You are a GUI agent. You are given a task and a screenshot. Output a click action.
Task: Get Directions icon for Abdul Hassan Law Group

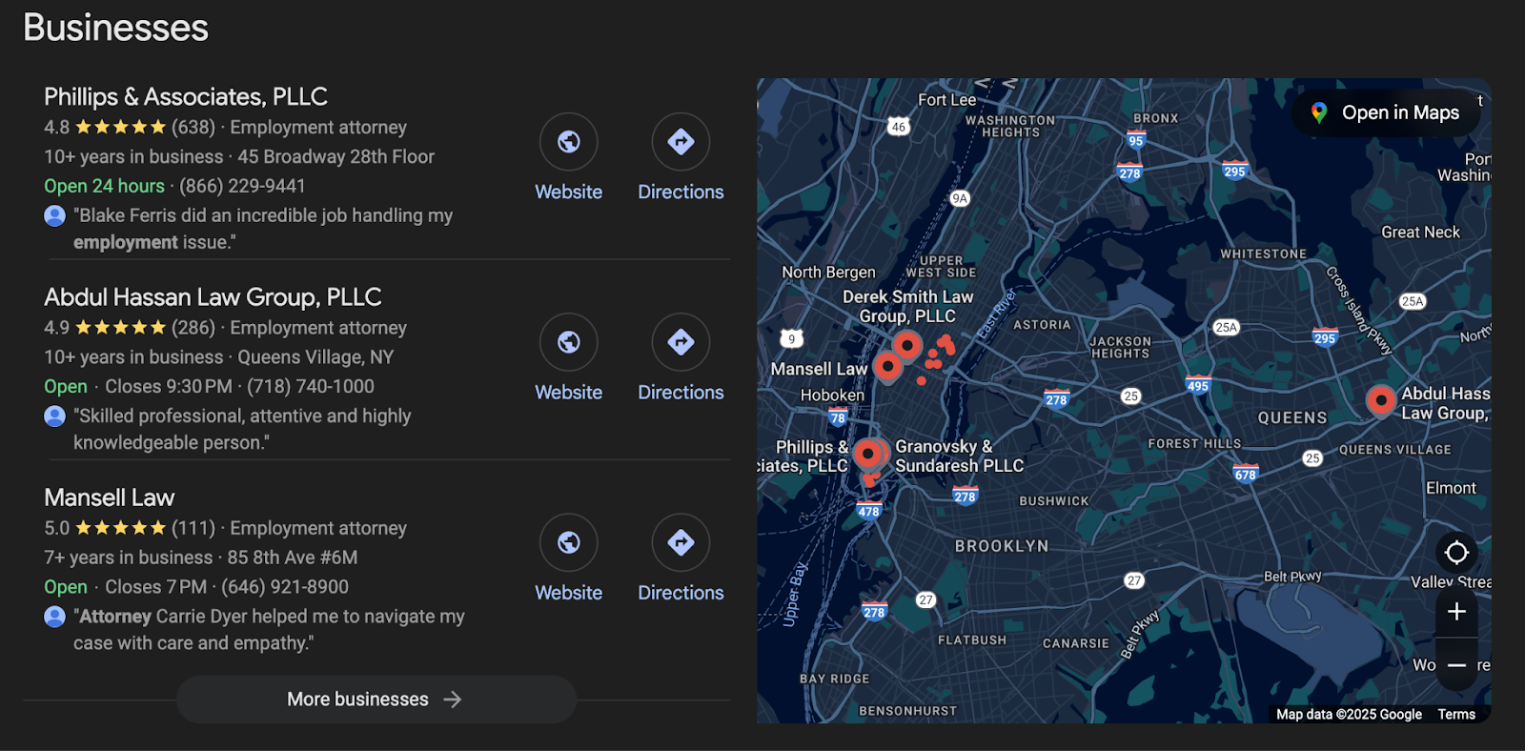[x=680, y=342]
